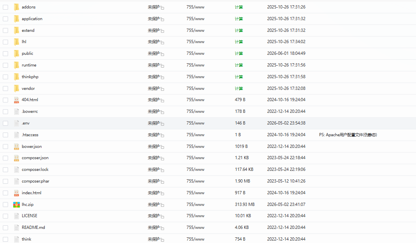
Task: Click the composer.phar file icon
Action: [x=17, y=181]
